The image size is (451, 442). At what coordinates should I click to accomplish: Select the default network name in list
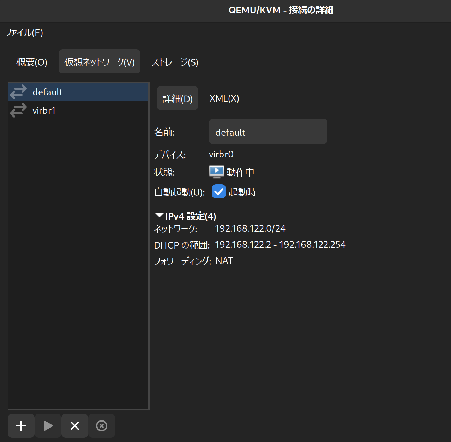[48, 92]
